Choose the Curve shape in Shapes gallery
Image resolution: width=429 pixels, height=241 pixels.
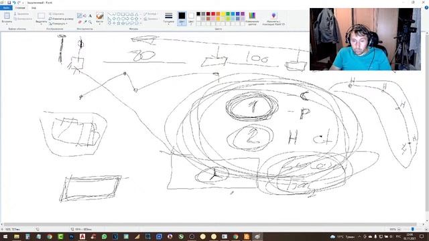click(x=114, y=14)
